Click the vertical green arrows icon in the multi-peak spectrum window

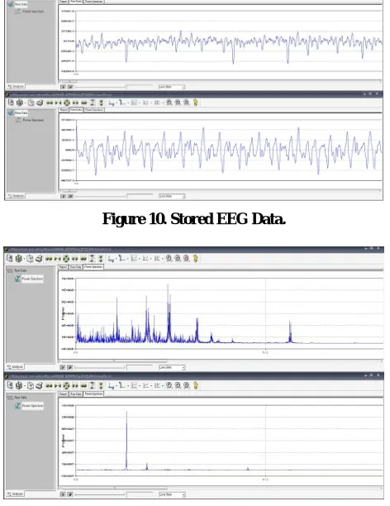(x=101, y=259)
